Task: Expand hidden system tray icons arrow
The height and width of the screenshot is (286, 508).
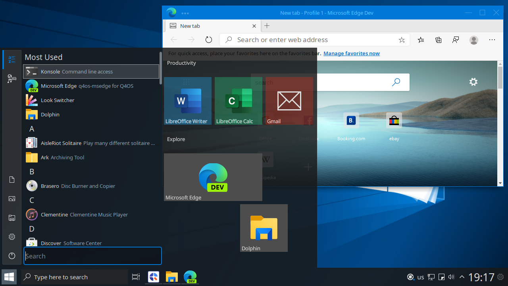Action: pyautogui.click(x=462, y=277)
